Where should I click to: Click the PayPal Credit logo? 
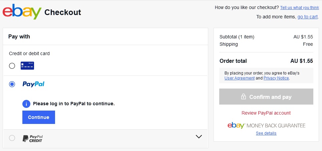pyautogui.click(x=33, y=139)
